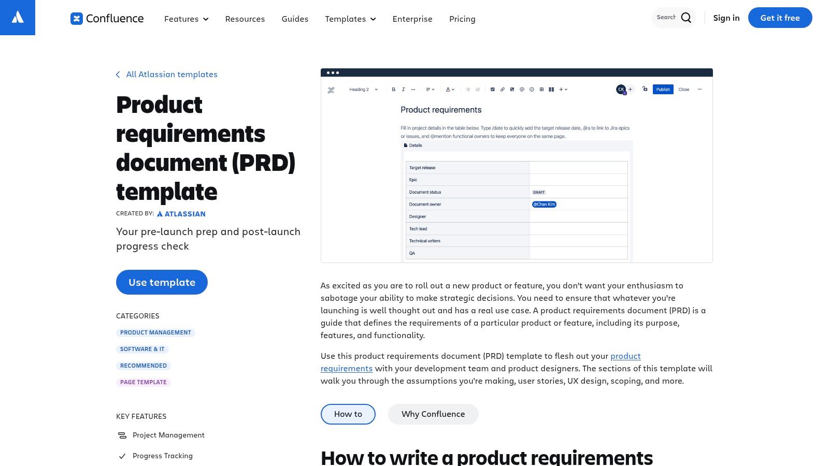
Task: Open the Confluence home logo
Action: coord(107,19)
